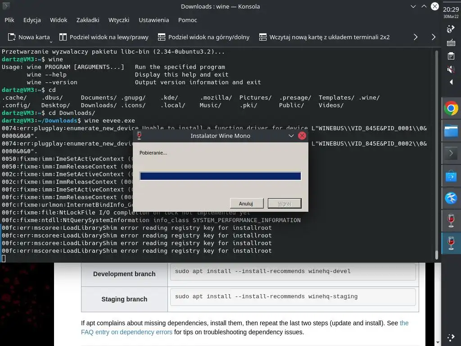Open the clipboard tray icon
Image resolution: width=461 pixels, height=346 pixels.
tap(451, 56)
